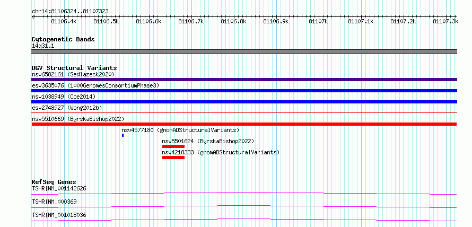Click the nsv6582161 (Sedlazeck2020) label
This screenshot has width=472, height=227.
tap(73, 74)
